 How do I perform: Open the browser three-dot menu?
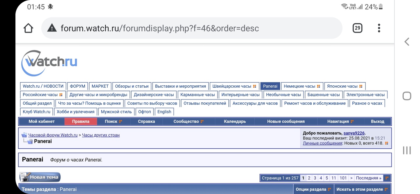379,28
